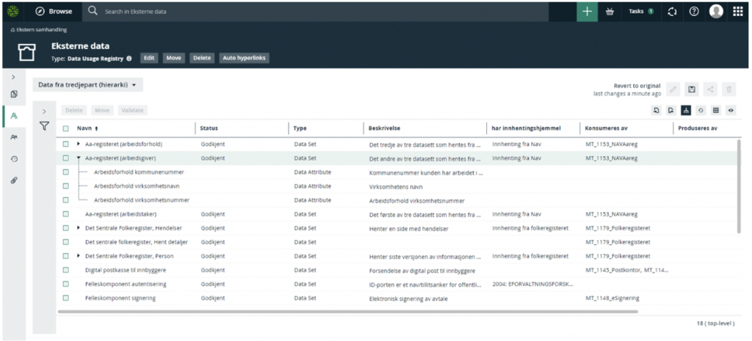Expand Det Sentrale Folkeregister, Person row
The height and width of the screenshot is (341, 752).
coord(79,256)
